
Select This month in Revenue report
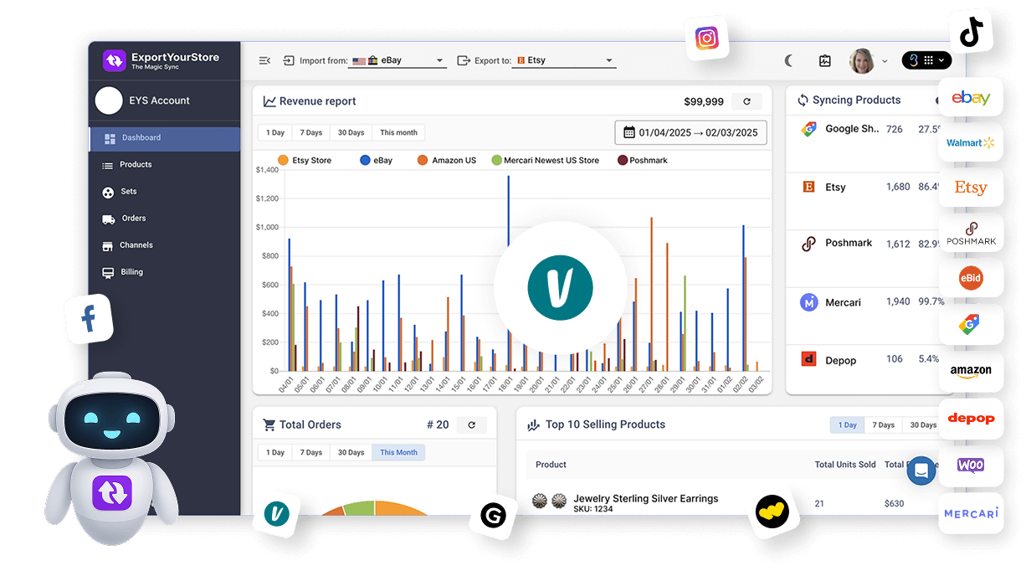tap(398, 132)
